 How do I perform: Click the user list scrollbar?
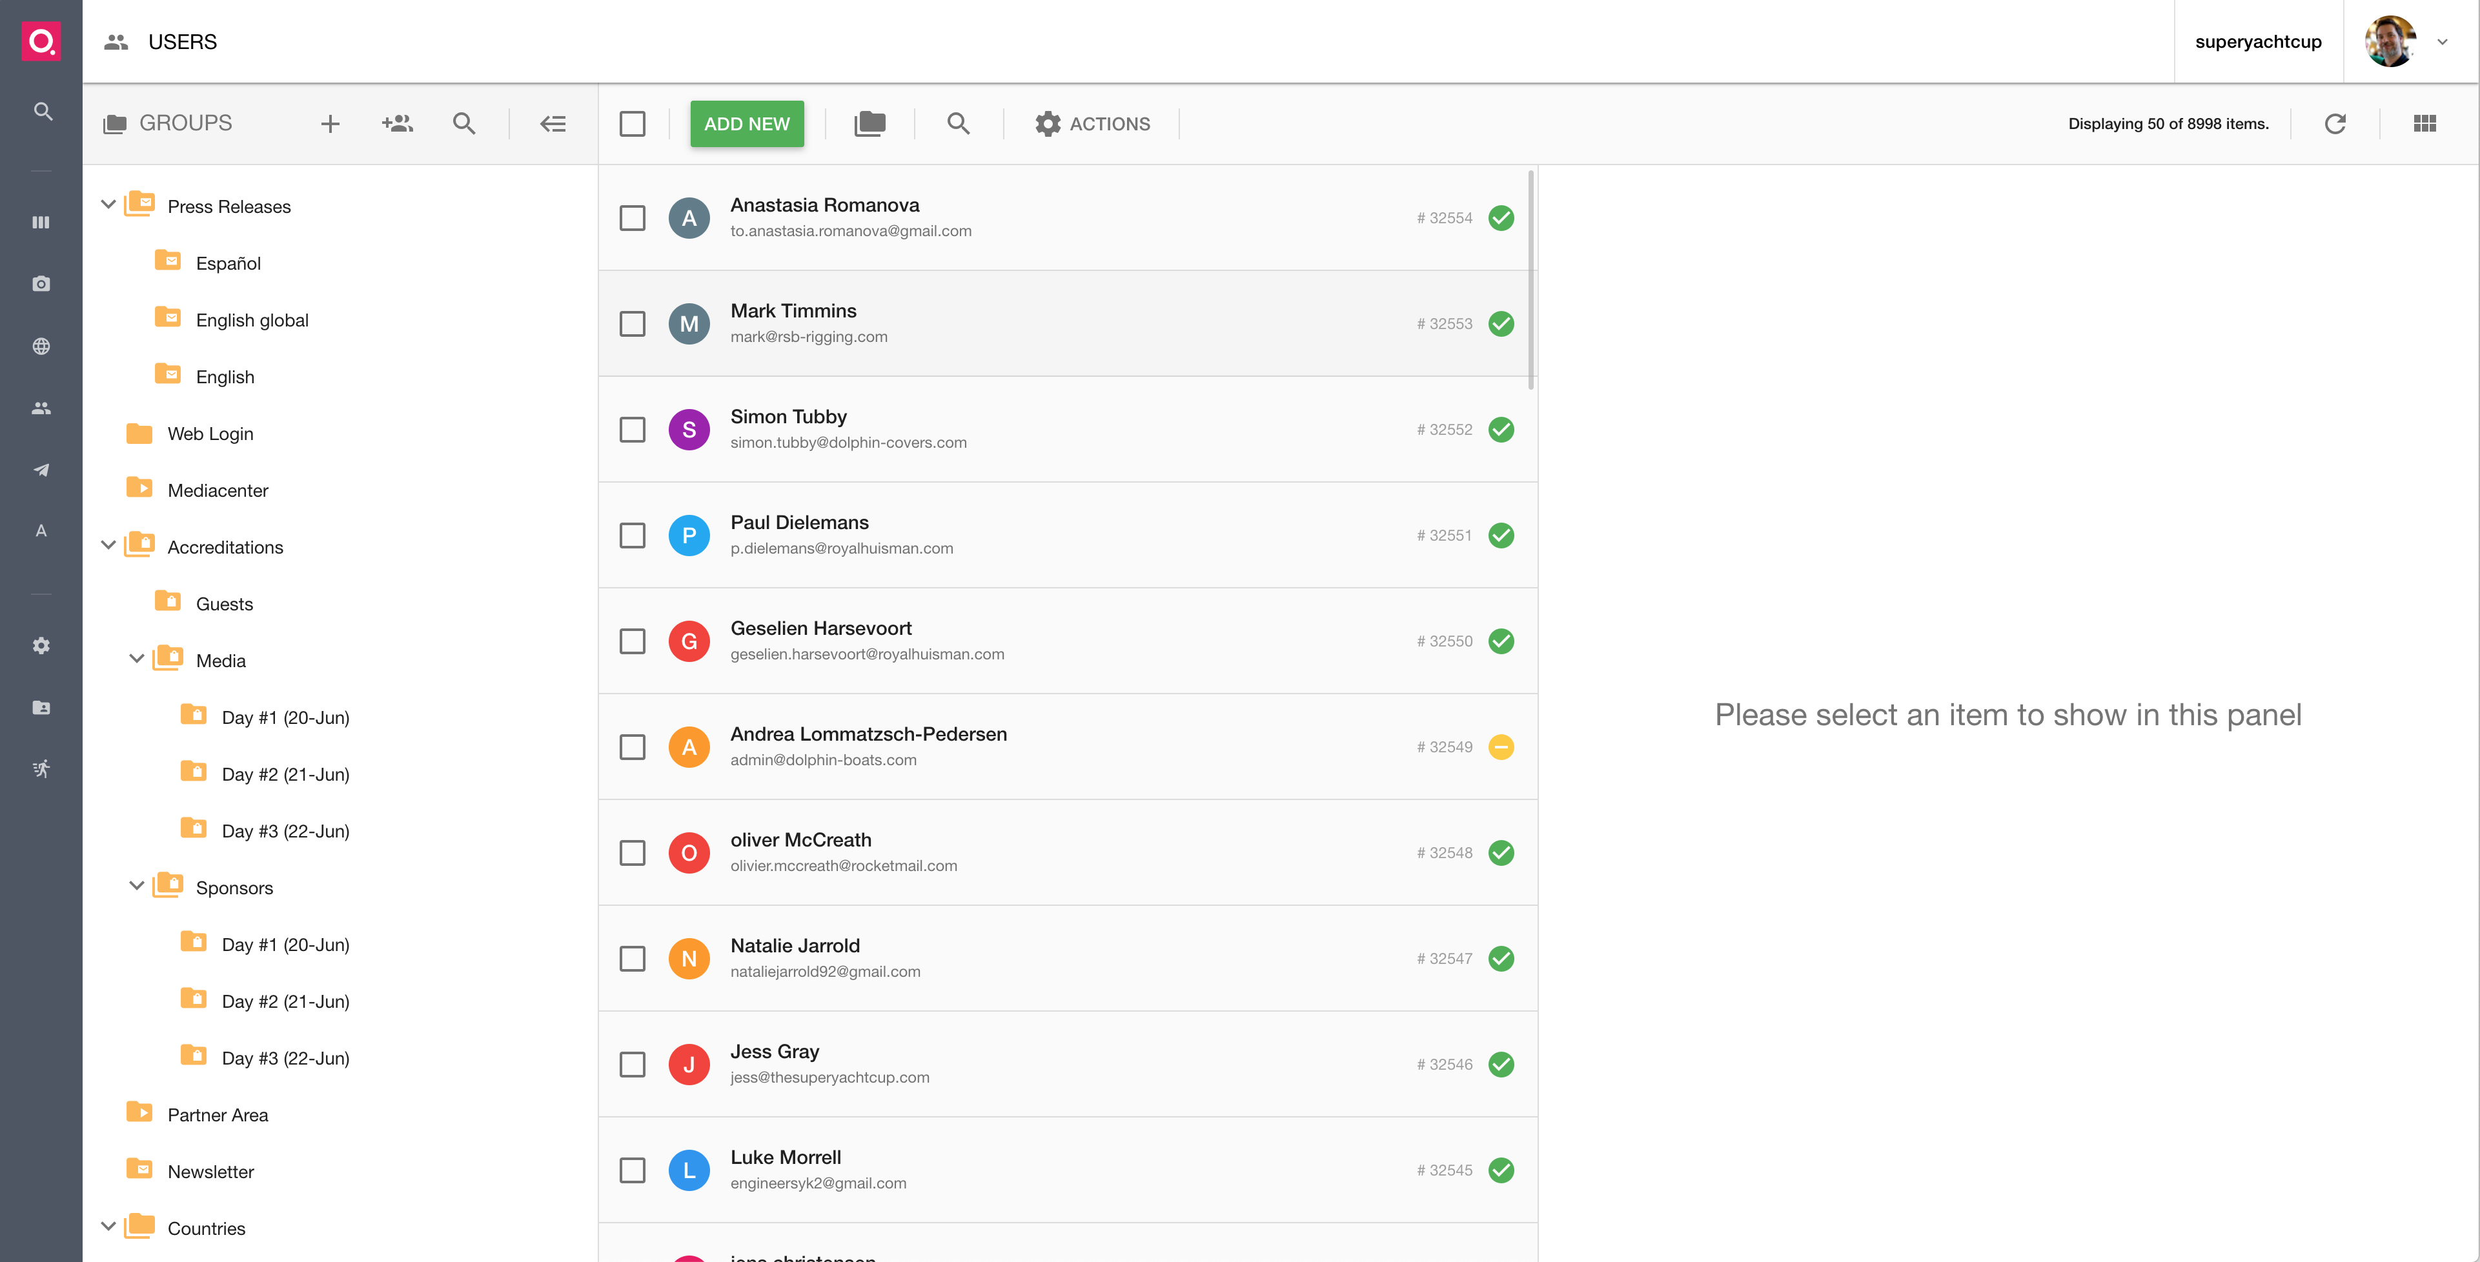pos(1530,279)
